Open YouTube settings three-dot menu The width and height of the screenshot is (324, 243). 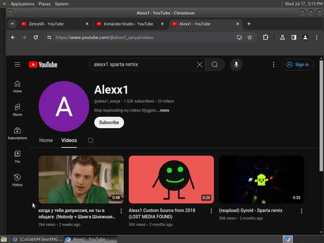274,65
